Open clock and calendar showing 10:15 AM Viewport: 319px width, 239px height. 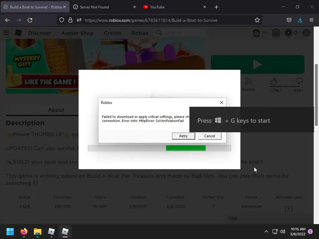(298, 232)
